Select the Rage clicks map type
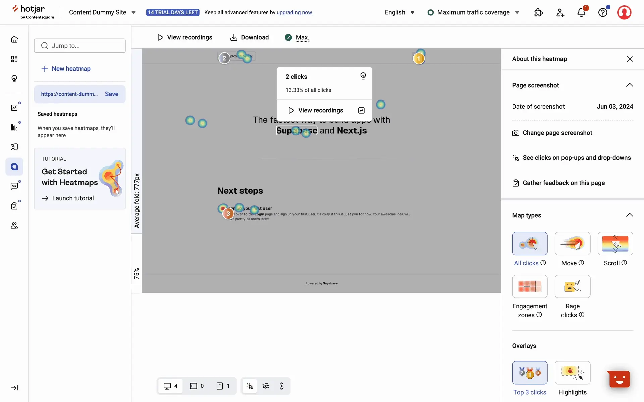644x402 pixels. tap(572, 286)
